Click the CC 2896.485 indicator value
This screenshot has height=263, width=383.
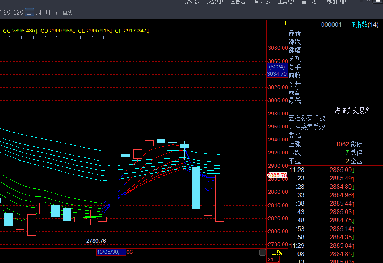(x=20, y=31)
